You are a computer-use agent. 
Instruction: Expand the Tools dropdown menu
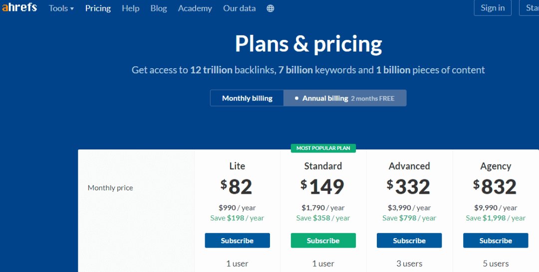[61, 8]
